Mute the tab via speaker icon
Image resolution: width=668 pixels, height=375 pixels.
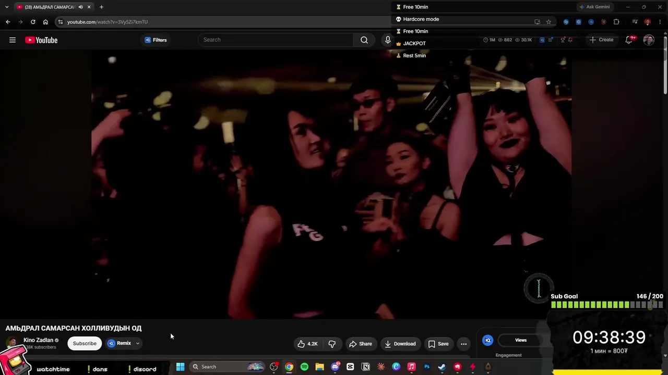click(x=80, y=7)
